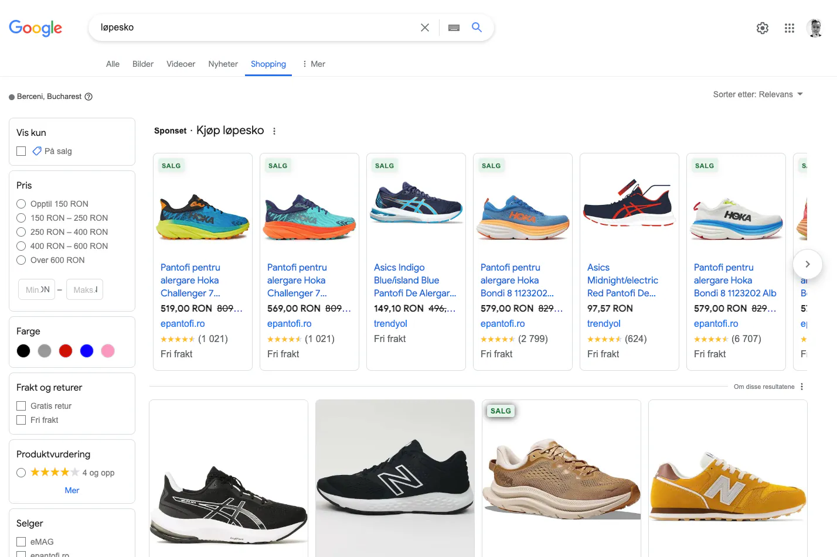Click the blue and orange Hoka Bondi shoe image
Image resolution: width=837 pixels, height=557 pixels.
click(x=523, y=217)
